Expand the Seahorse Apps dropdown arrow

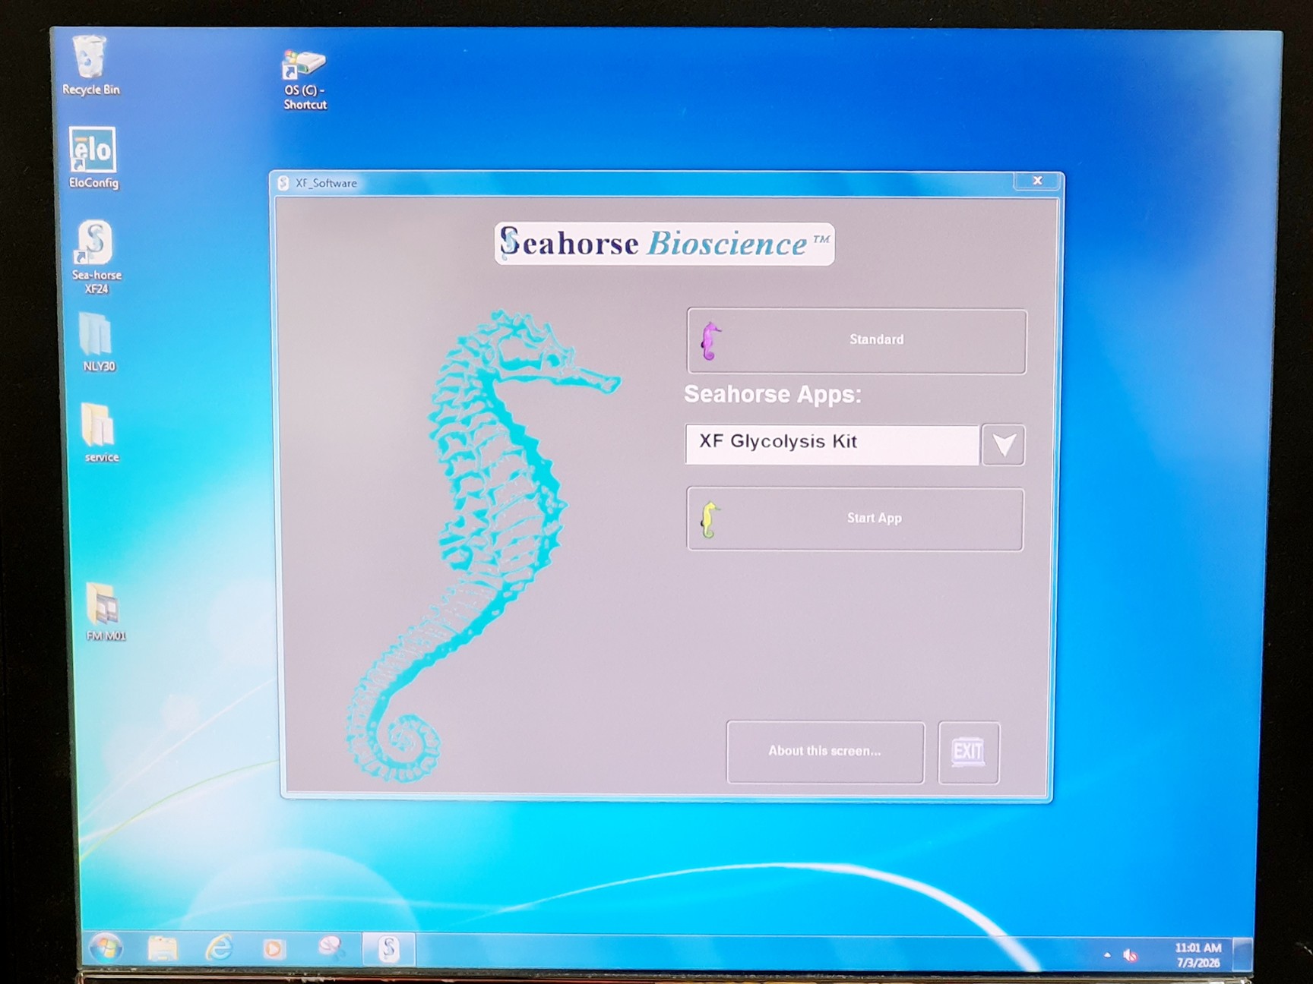click(1003, 445)
